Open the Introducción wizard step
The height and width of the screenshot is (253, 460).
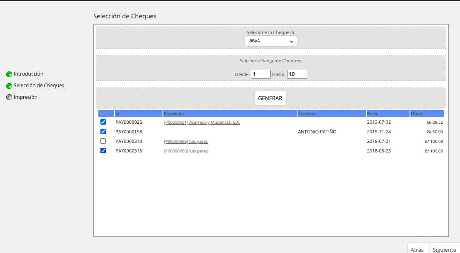coord(28,74)
